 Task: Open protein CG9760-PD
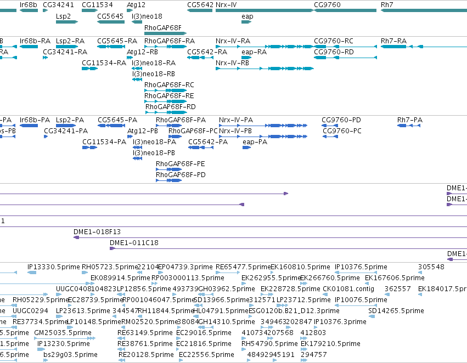coord(341,120)
